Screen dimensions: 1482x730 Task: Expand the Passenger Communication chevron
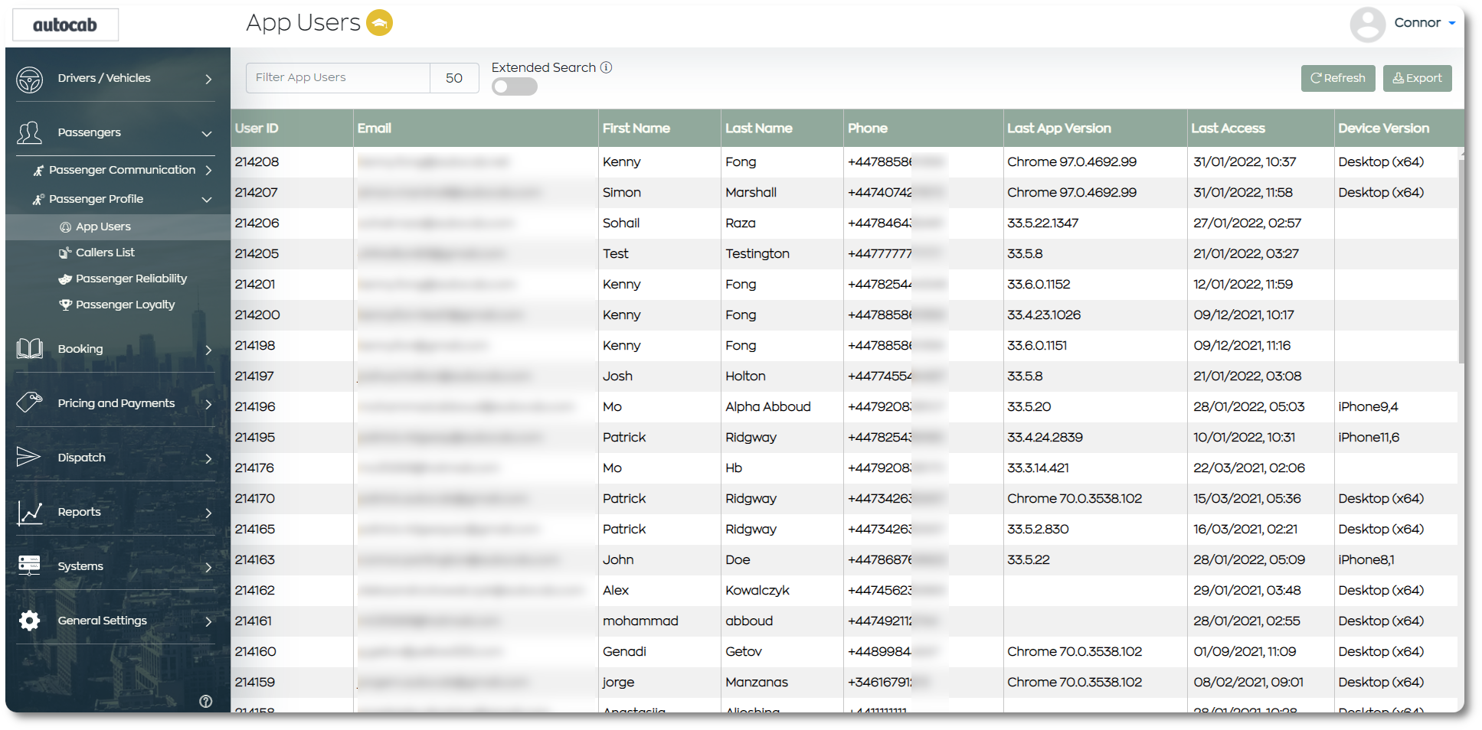click(x=208, y=170)
